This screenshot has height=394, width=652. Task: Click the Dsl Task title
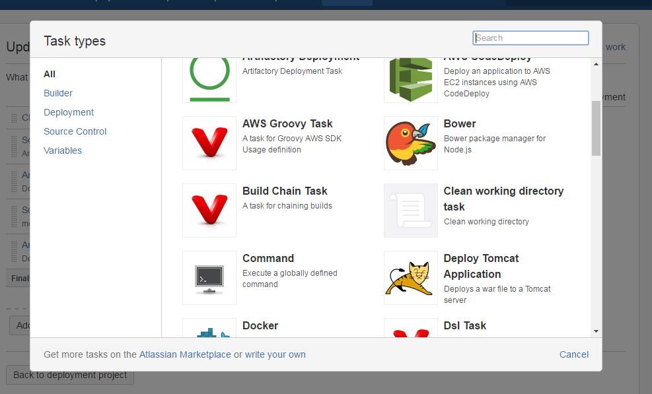click(465, 326)
